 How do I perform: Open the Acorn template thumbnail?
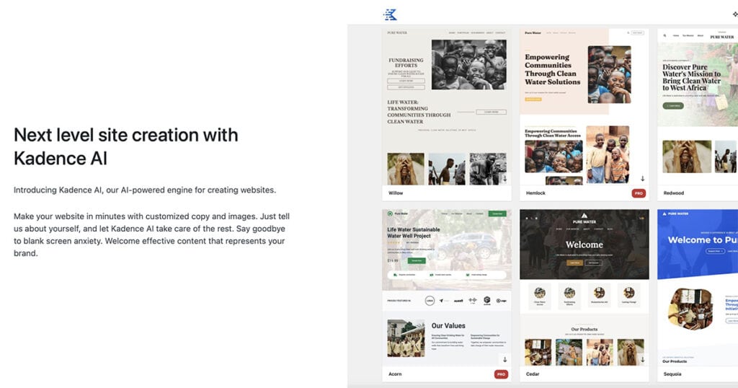click(x=447, y=288)
